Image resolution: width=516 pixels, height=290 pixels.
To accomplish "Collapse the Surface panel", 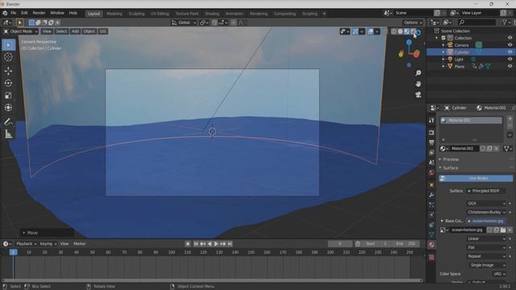I will click(450, 168).
